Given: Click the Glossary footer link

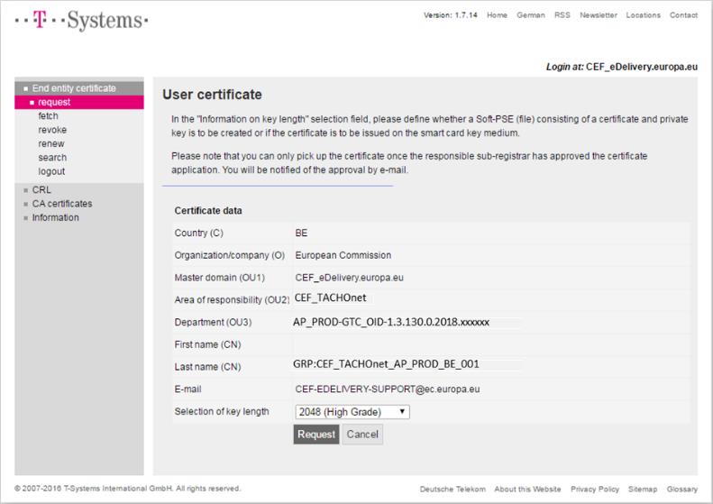Looking at the screenshot, I should click(x=682, y=489).
